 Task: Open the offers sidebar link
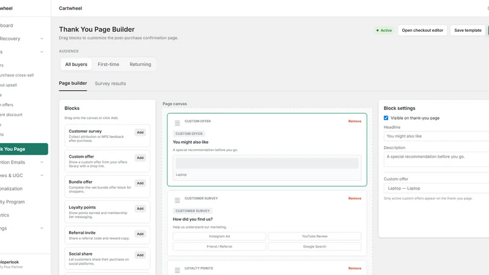click(x=7, y=105)
